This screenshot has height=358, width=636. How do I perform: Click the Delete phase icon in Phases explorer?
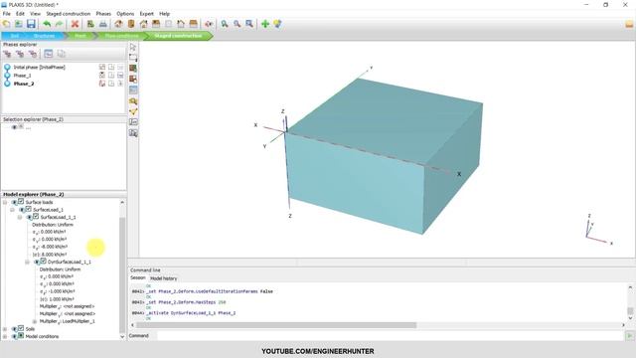33,54
